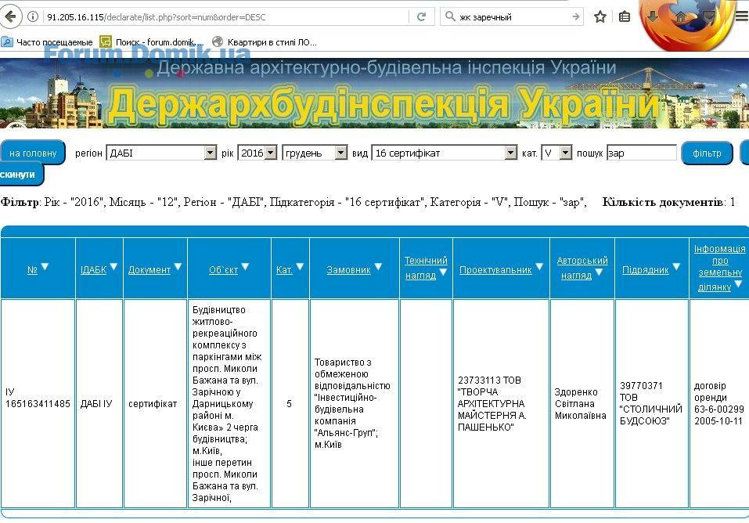Select contractor cell СТОЛИЧНИЙ БУДСОЮЗ

point(650,403)
